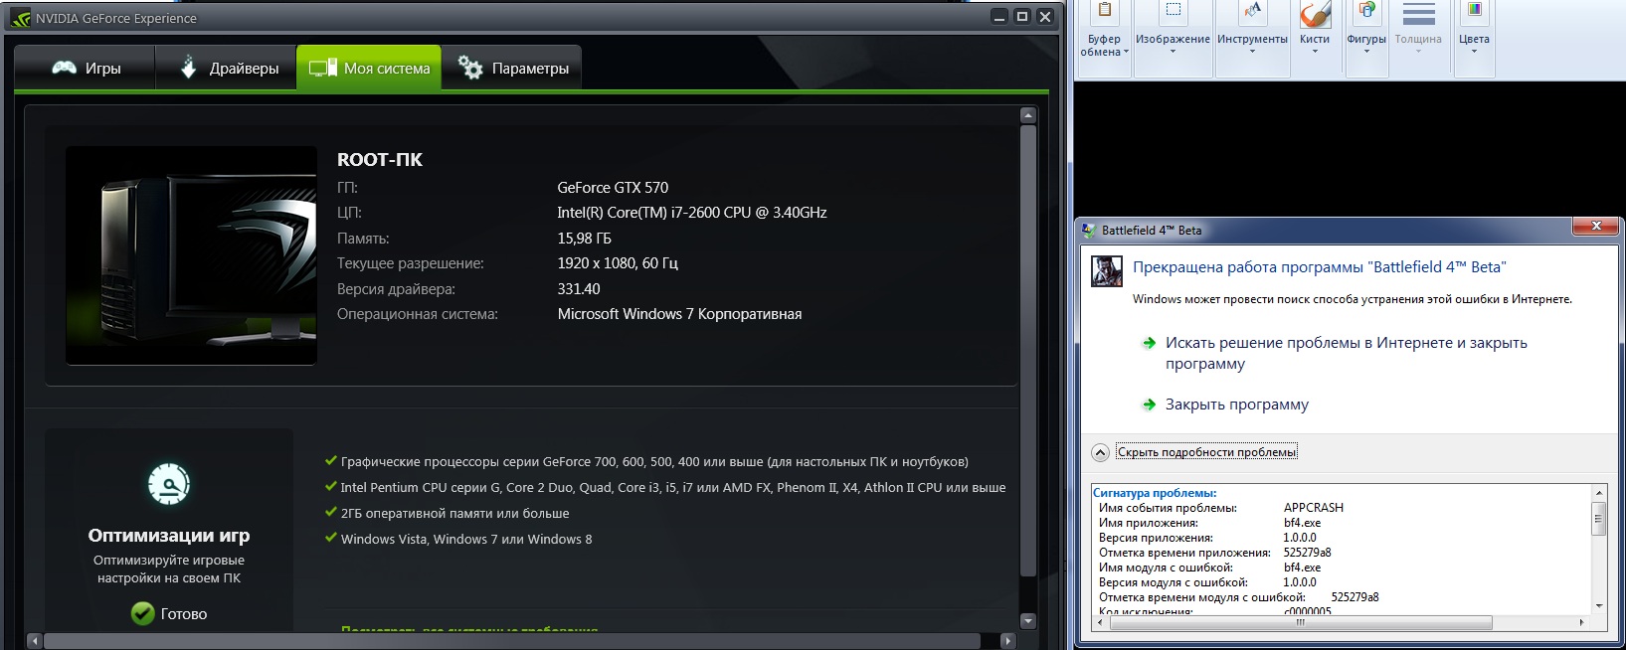Click the Paint Инструменты tools icon
The height and width of the screenshot is (650, 1626).
click(1252, 11)
